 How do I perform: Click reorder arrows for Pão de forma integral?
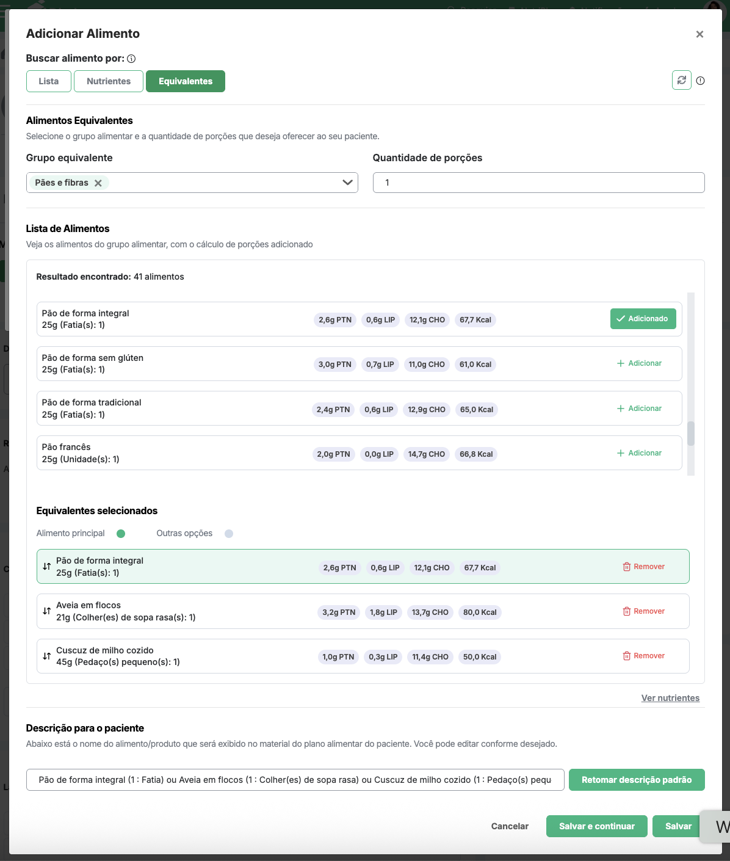coord(47,567)
